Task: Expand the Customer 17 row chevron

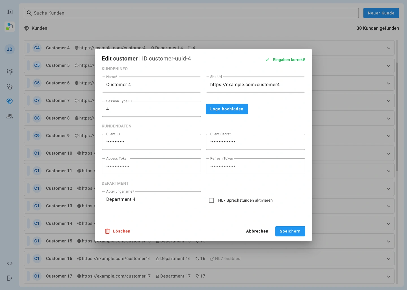Action: pos(389,276)
